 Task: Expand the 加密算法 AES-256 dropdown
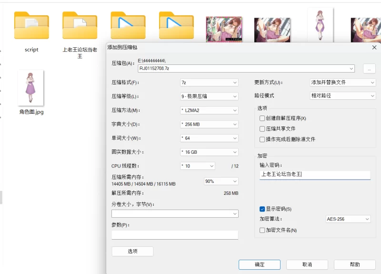pos(348,219)
